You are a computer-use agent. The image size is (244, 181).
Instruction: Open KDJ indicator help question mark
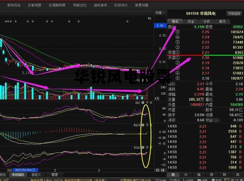[x=147, y=103]
